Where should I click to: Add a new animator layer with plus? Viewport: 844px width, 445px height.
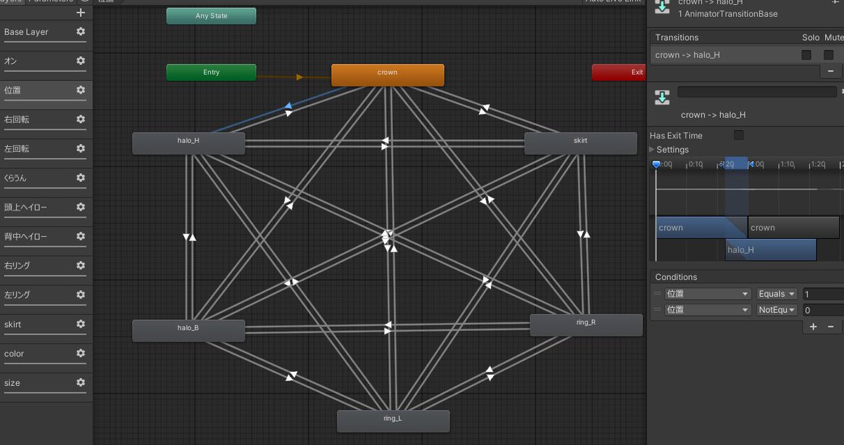click(x=81, y=13)
